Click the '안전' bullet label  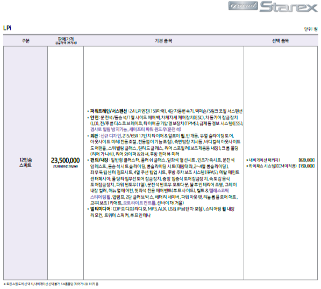pyautogui.click(x=95, y=118)
